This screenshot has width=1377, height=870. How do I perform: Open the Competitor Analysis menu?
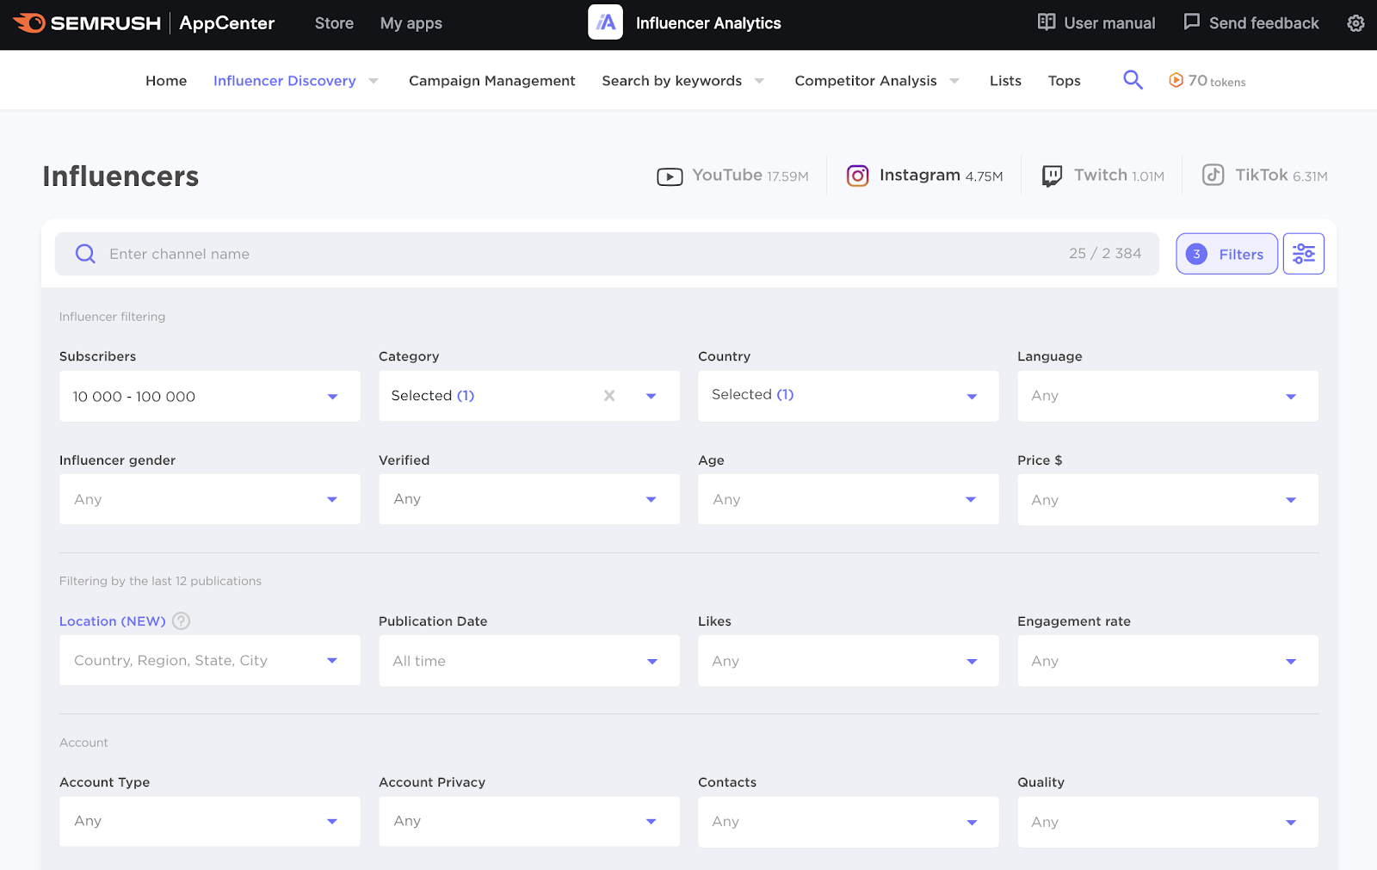pos(866,80)
